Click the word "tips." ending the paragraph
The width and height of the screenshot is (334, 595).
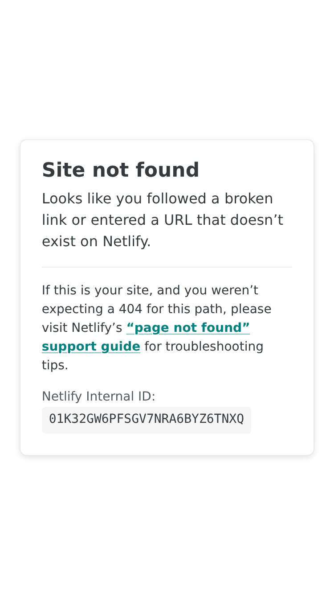click(55, 365)
